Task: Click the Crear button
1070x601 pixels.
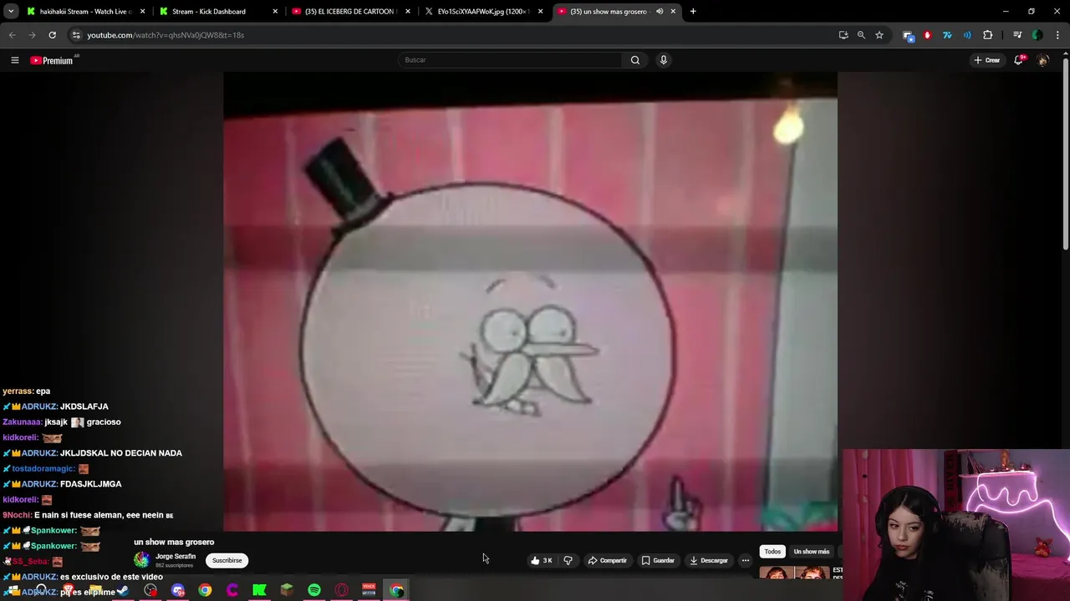Action: 987,60
